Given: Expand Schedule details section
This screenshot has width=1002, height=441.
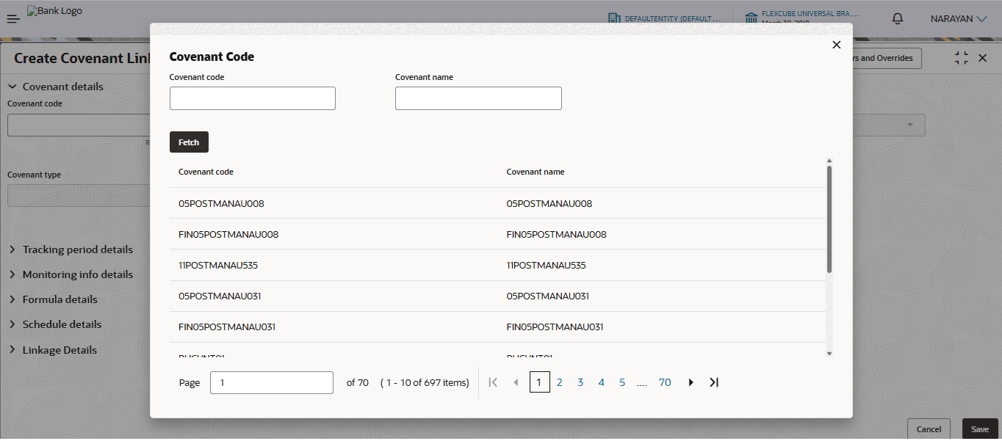Looking at the screenshot, I should coord(12,324).
